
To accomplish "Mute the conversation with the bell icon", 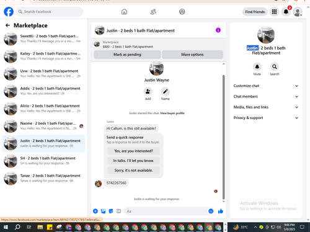I will click(257, 66).
